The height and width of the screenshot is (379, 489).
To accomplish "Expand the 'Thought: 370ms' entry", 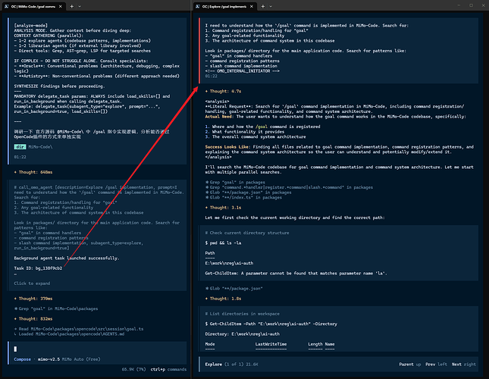I will pyautogui.click(x=33, y=299).
